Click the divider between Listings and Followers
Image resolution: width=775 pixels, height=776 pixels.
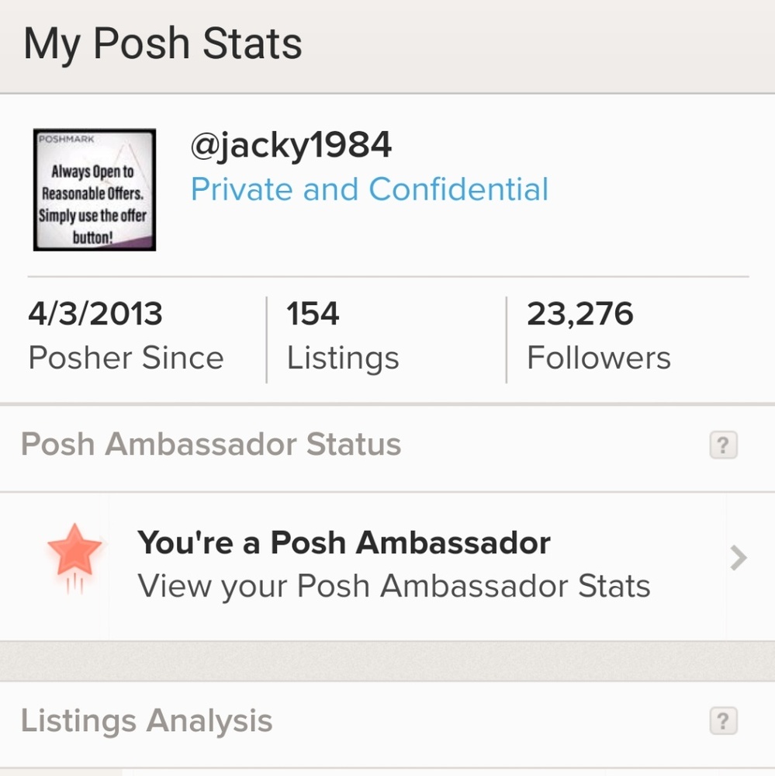(507, 338)
